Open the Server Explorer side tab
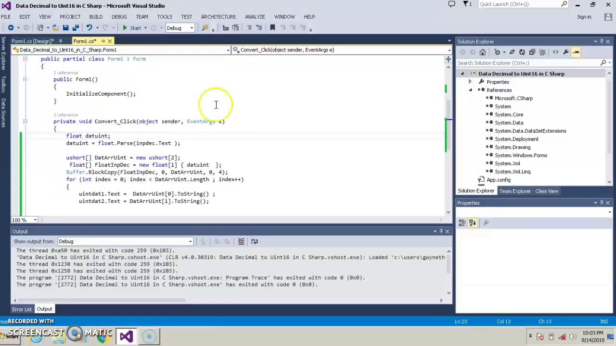Image resolution: width=616 pixels, height=346 pixels. (3, 54)
